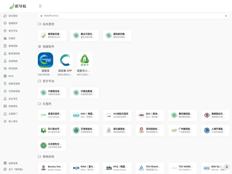Click the 重庆碳排放 card icon
The width and height of the screenshot is (232, 174).
click(174, 115)
